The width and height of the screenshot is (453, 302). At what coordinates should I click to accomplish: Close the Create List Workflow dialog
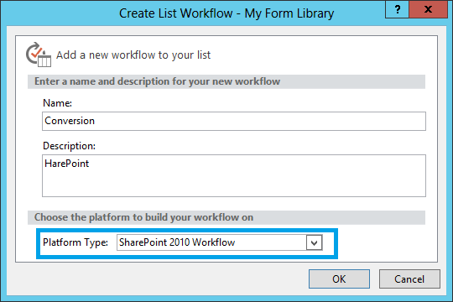click(x=429, y=9)
